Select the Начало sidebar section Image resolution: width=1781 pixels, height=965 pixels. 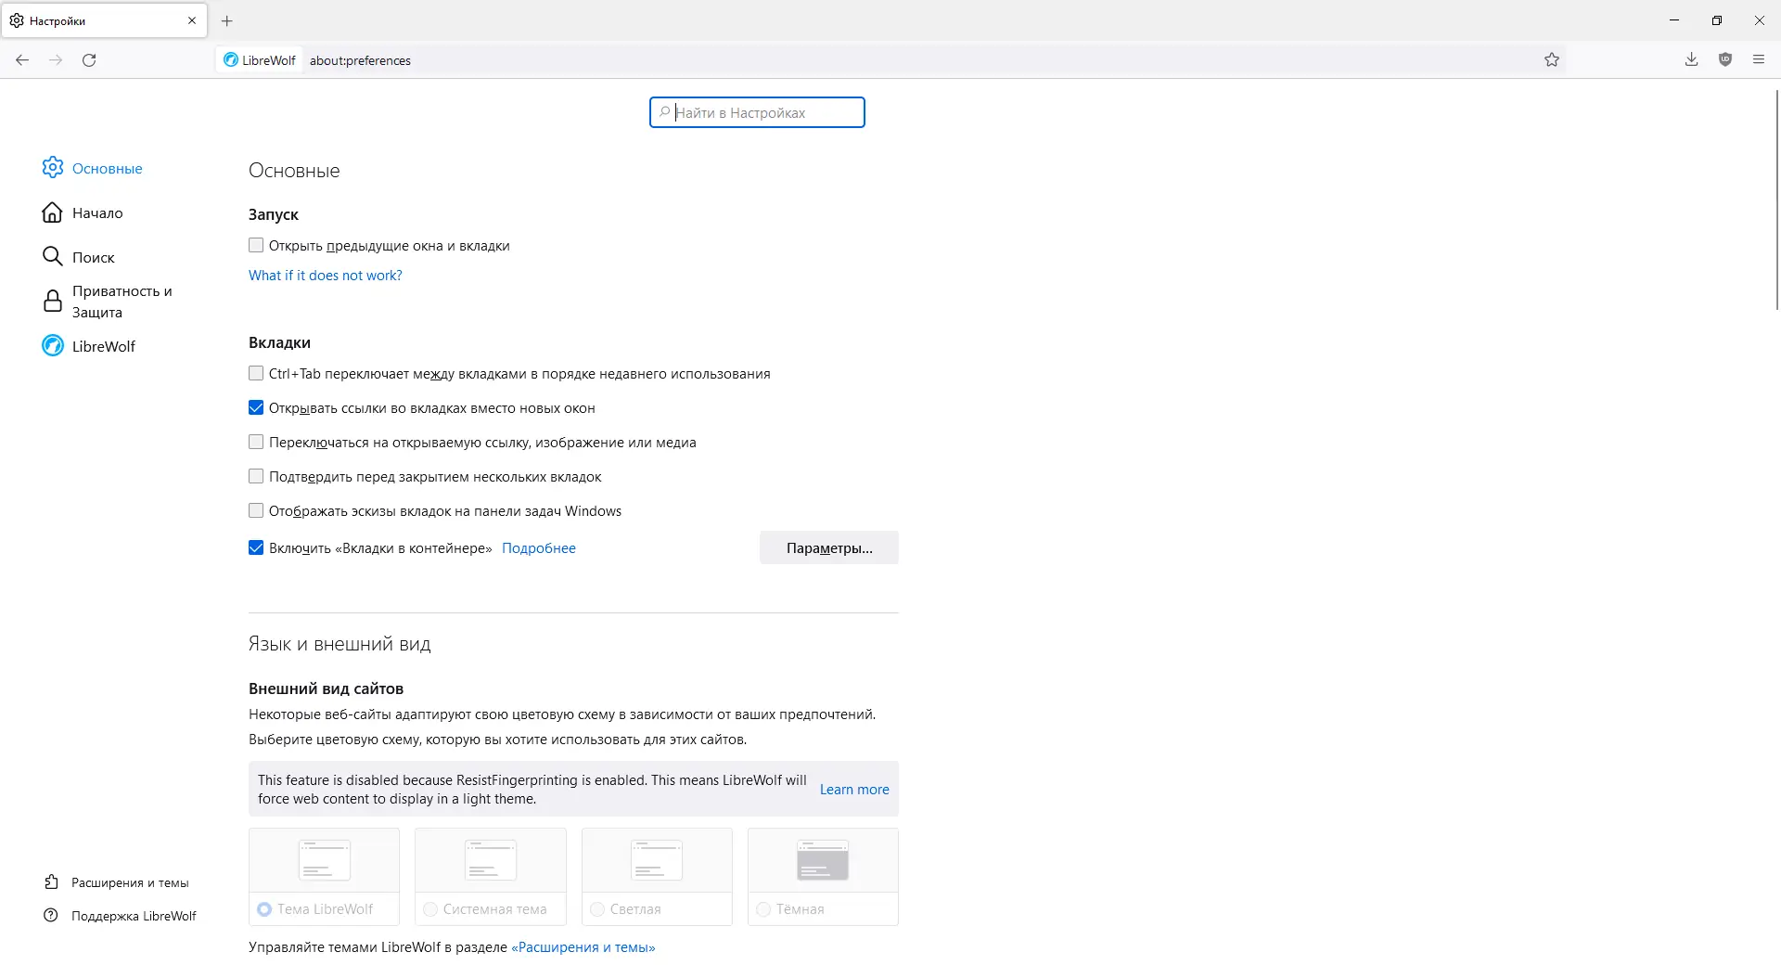[96, 212]
